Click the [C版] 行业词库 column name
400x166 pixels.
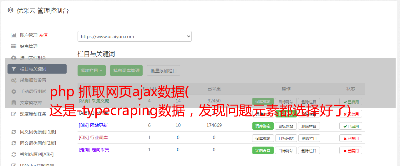click(x=93, y=137)
